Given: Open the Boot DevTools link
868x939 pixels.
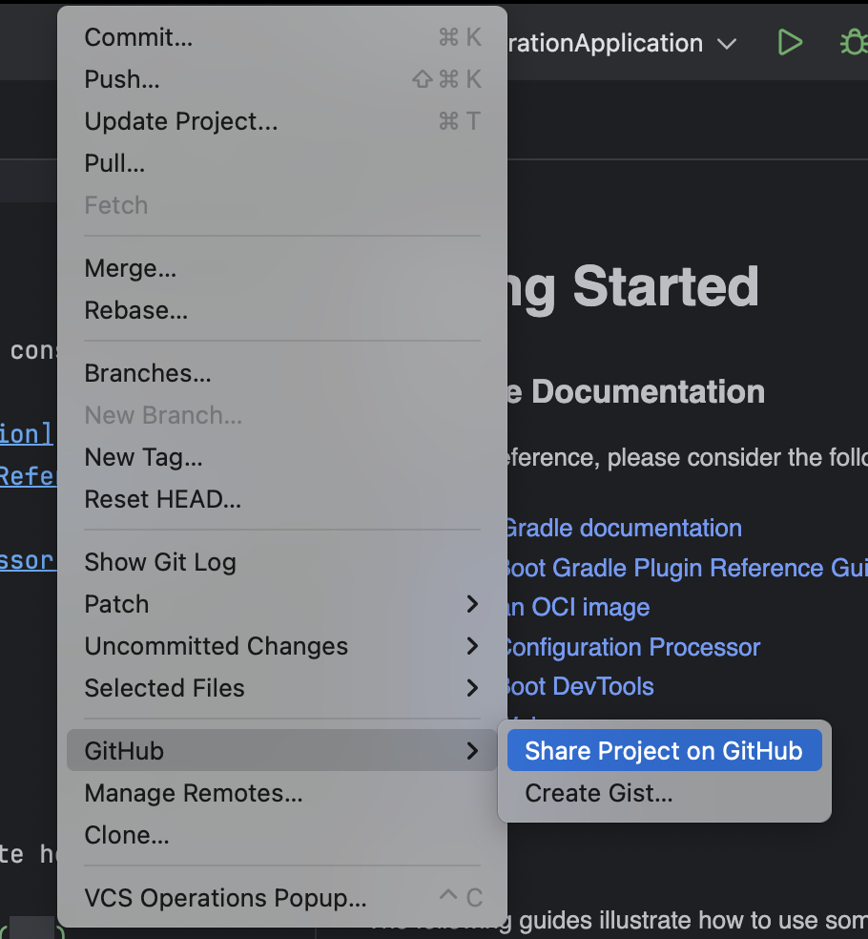Looking at the screenshot, I should coord(580,686).
